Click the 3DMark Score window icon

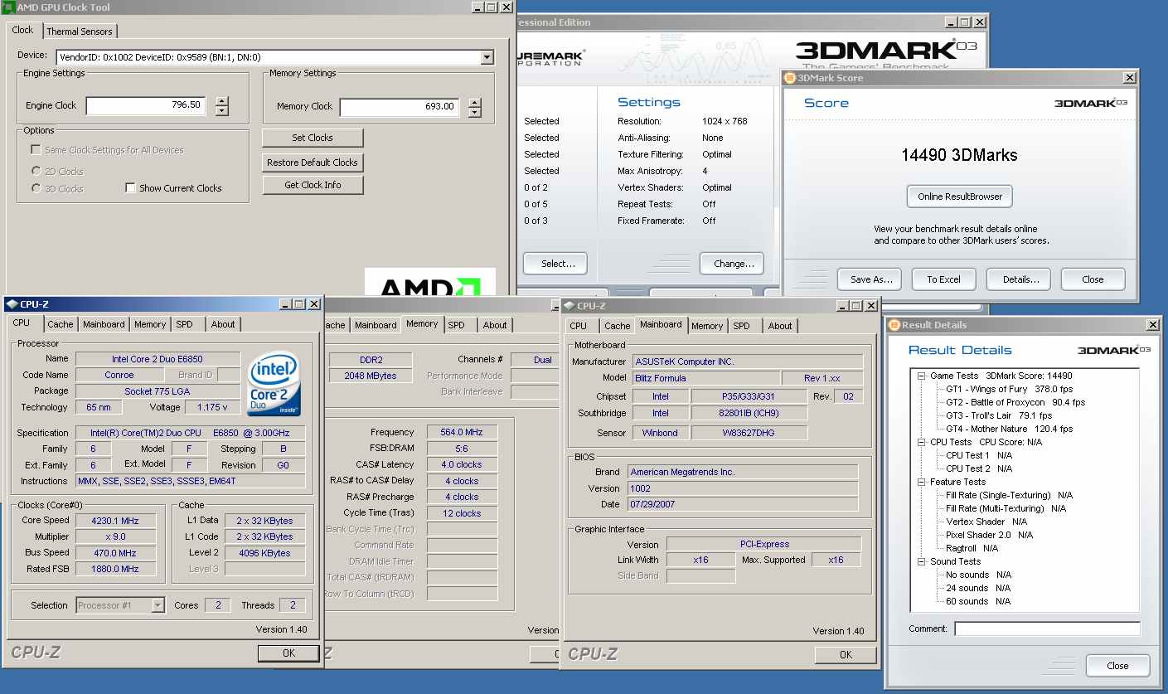tap(790, 78)
